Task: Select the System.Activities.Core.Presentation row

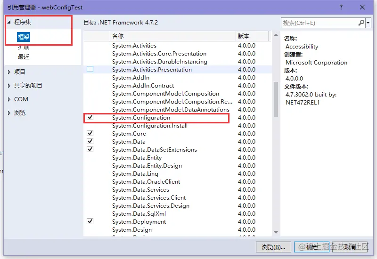Action: (178, 53)
